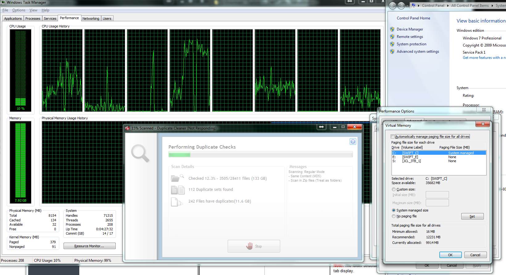The height and width of the screenshot is (275, 506).
Task: Switch to the Processes tab
Action: point(33,18)
